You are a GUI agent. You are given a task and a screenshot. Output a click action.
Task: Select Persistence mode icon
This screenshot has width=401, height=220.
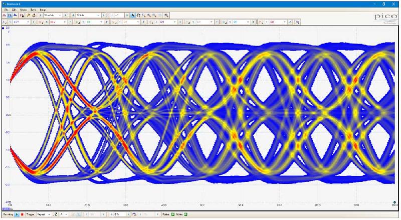click(10, 16)
